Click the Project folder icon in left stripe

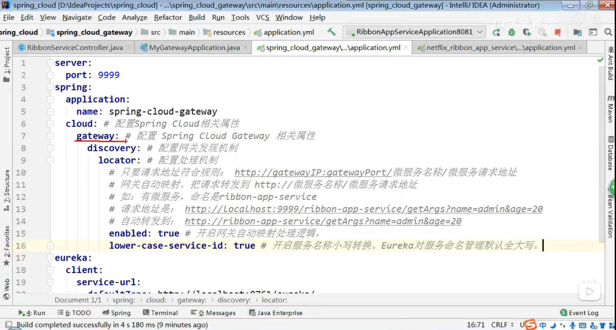point(6,79)
